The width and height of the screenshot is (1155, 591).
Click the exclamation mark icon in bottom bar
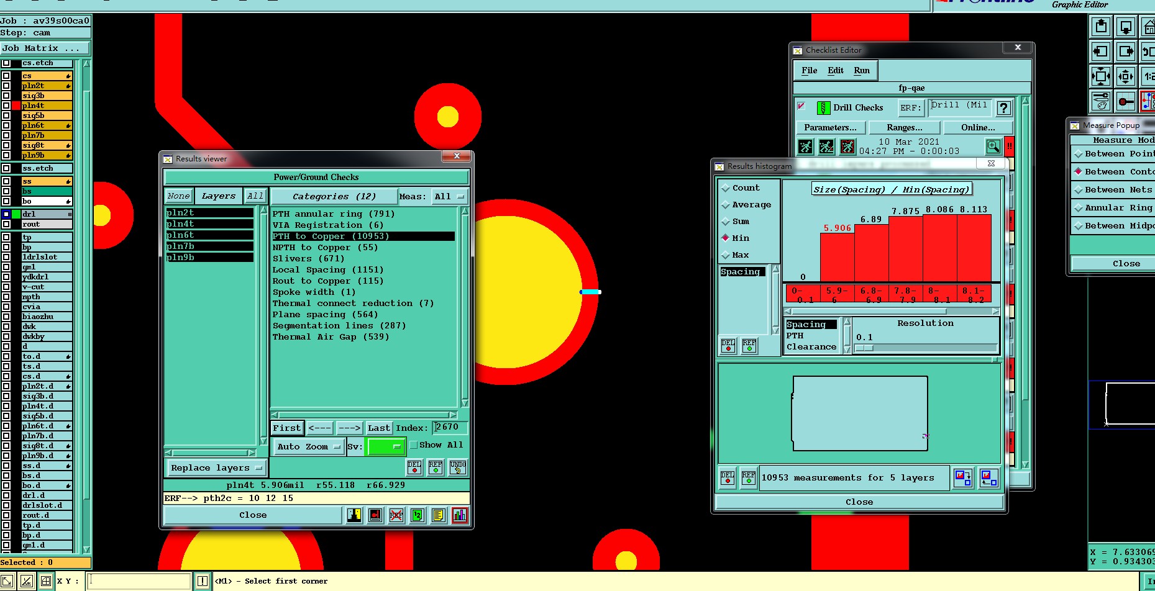(x=202, y=582)
